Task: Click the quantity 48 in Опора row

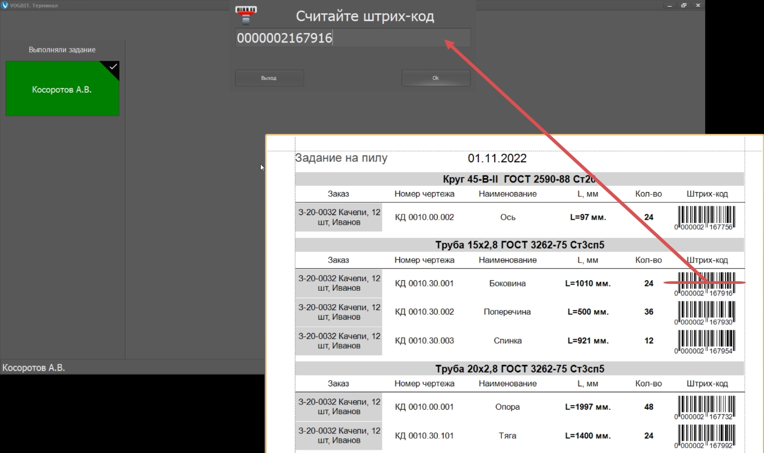Action: pyautogui.click(x=649, y=407)
